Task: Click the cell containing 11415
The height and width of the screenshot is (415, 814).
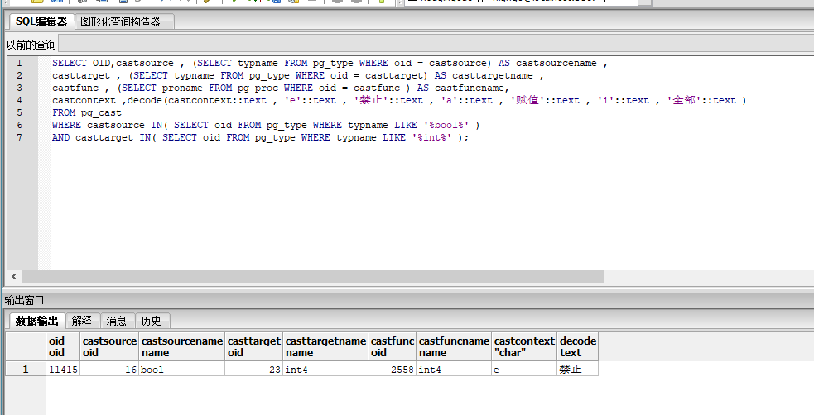Action: tap(63, 370)
